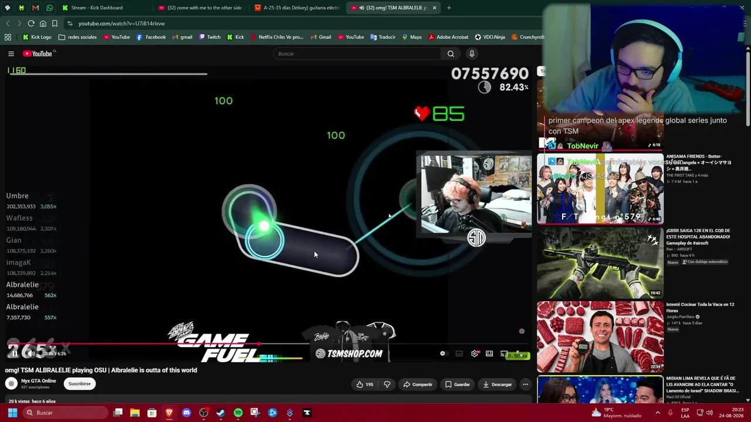Open the Maps bookmark
The image size is (751, 422).
click(412, 37)
